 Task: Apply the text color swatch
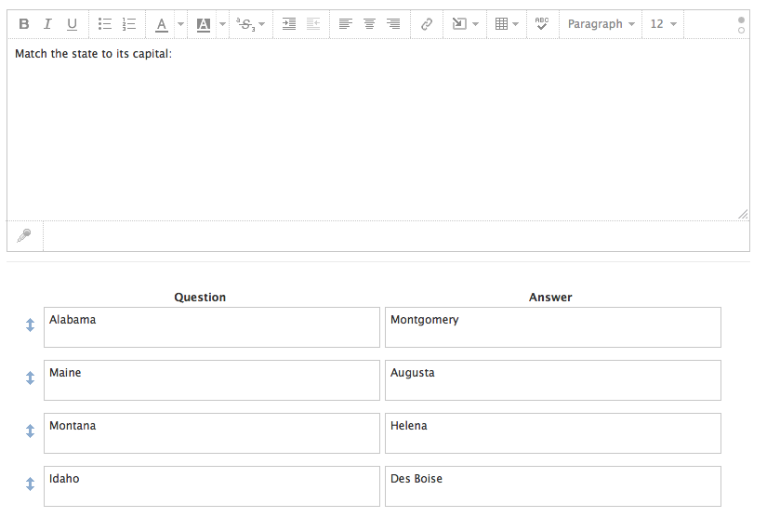161,24
